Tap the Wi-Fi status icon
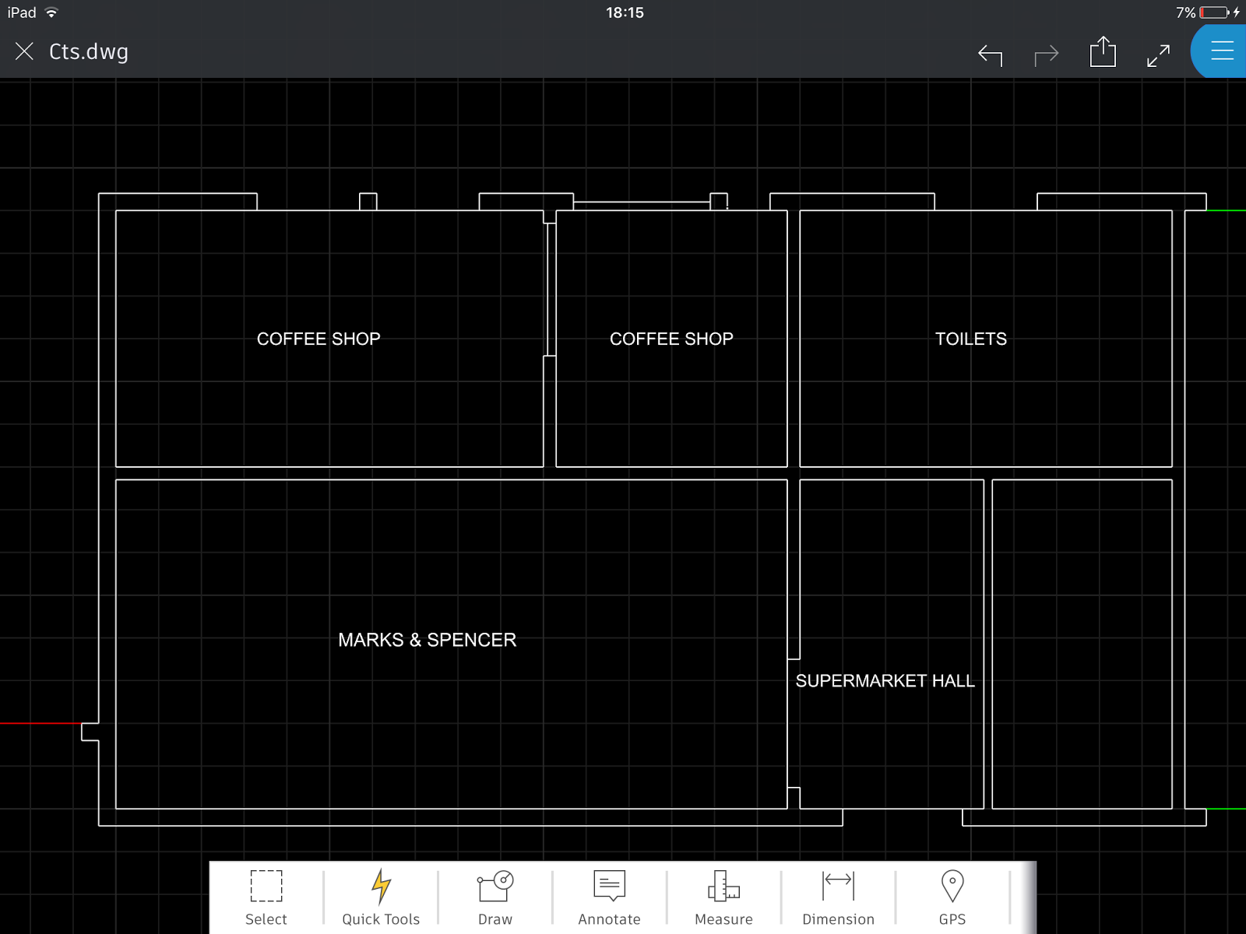Screen dimensions: 1246x934 51,12
